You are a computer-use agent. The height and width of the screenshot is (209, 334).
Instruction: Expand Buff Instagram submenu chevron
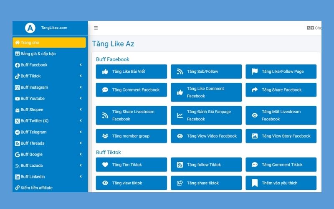pos(81,87)
